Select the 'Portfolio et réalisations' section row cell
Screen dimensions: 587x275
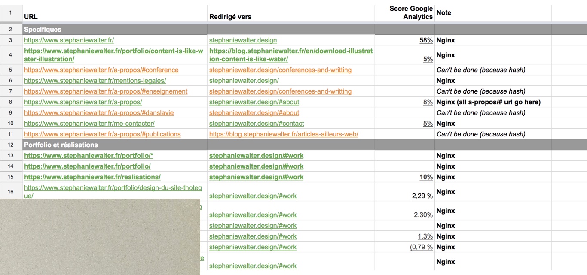(115, 145)
